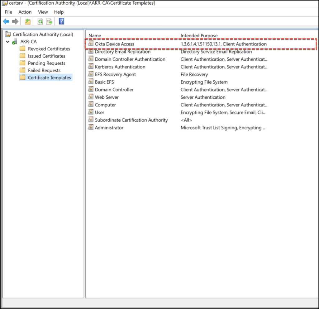Screen dimensions: 319x309
Task: Click the Okta Device Access template icon
Action: coord(91,44)
